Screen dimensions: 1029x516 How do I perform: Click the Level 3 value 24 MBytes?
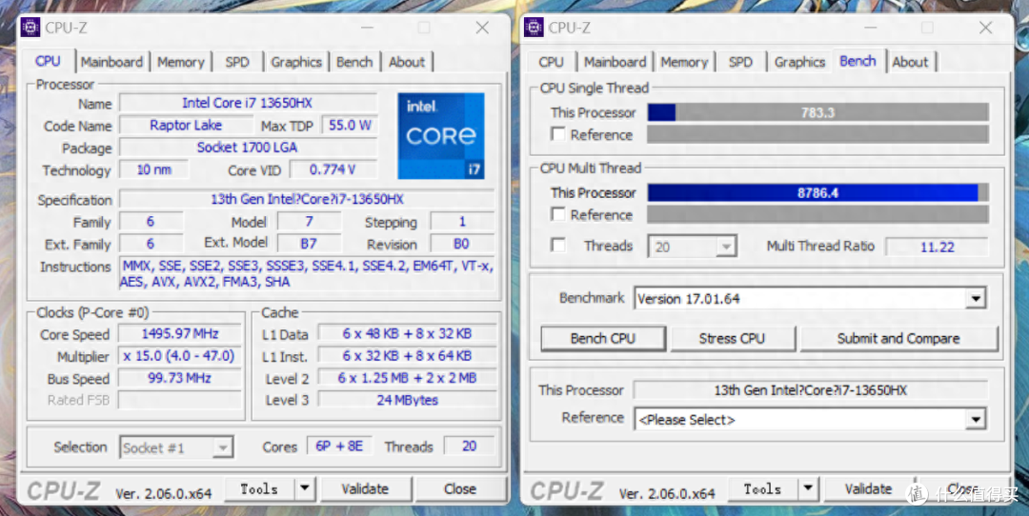pyautogui.click(x=407, y=399)
